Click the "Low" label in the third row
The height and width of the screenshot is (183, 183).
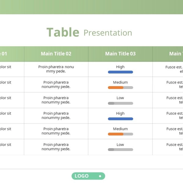click(x=120, y=98)
